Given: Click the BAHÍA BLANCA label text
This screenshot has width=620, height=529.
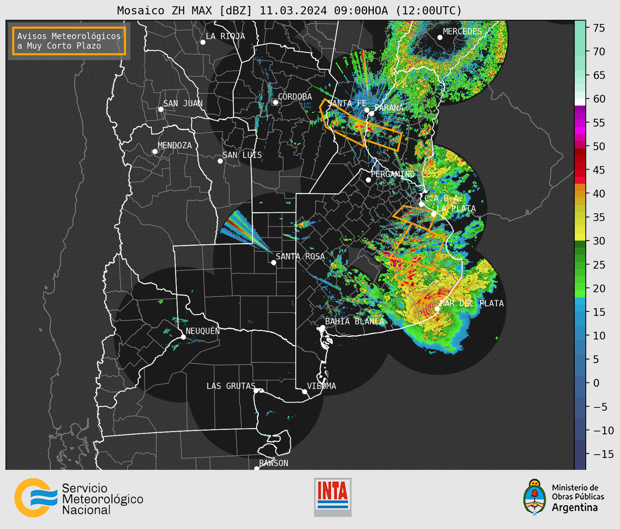Looking at the screenshot, I should 355,321.
